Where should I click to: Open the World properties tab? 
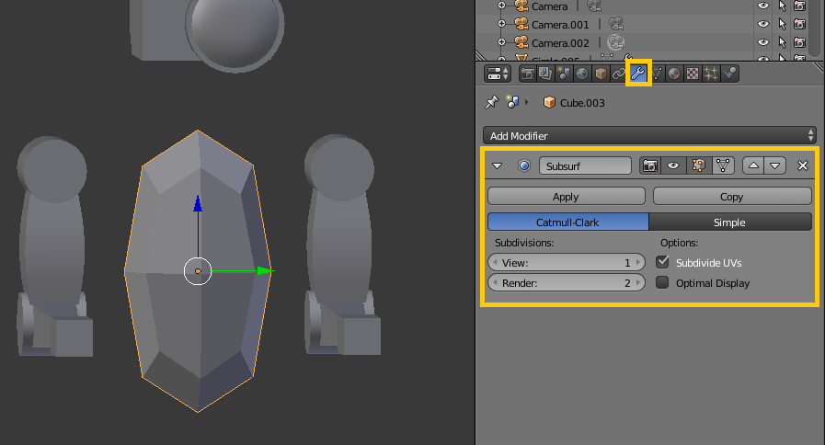[x=582, y=74]
